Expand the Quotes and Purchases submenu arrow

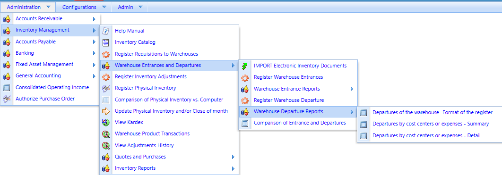pyautogui.click(x=233, y=157)
